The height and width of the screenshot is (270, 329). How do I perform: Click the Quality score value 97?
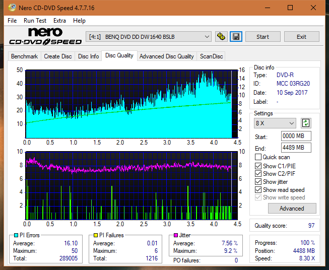[311, 226]
